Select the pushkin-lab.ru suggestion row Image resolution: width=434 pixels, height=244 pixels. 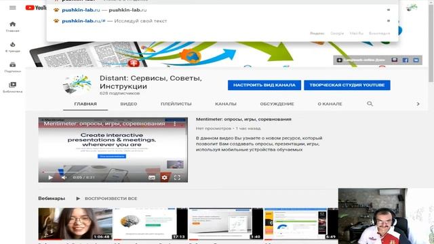point(222,10)
